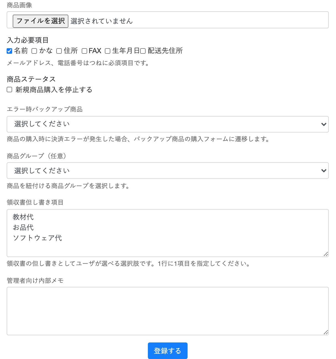The width and height of the screenshot is (336, 359).
Task: Click chevron arrow of backup product select
Action: point(324,124)
